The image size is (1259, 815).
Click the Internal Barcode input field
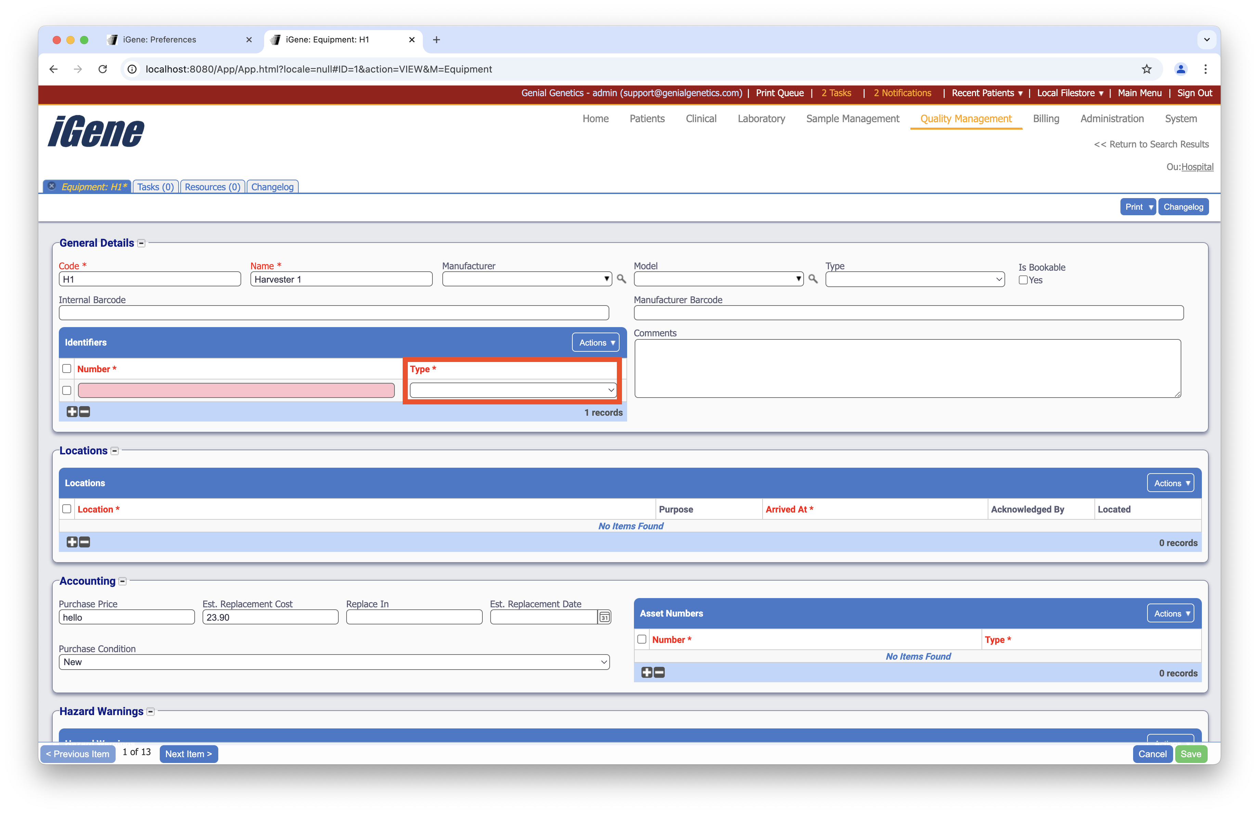pyautogui.click(x=334, y=313)
